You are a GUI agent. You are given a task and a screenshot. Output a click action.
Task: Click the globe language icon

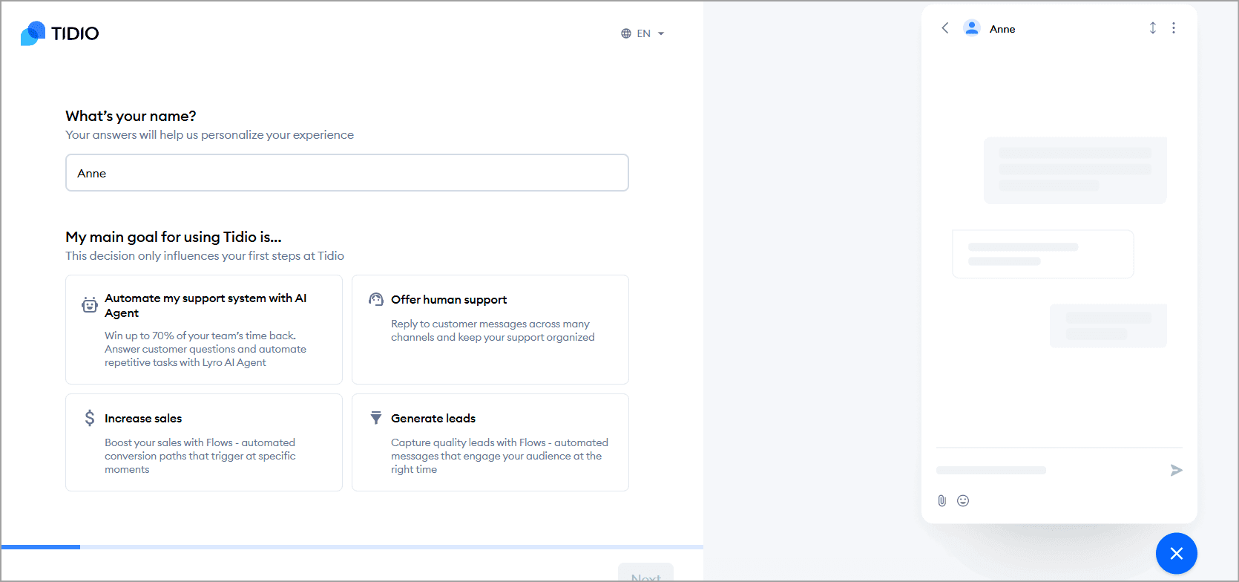tap(626, 33)
